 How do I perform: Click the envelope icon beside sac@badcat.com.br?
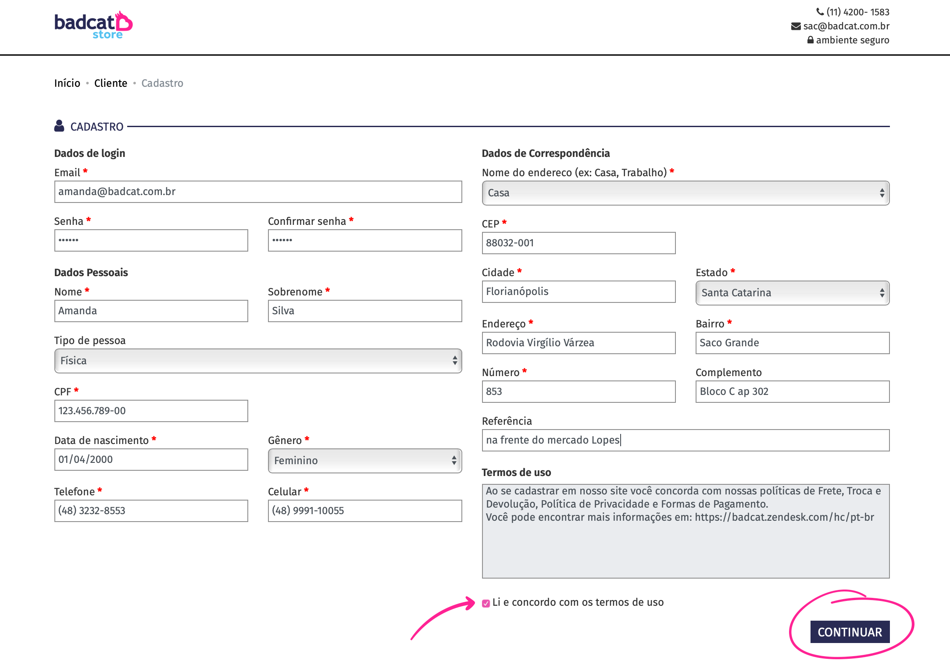click(x=796, y=26)
